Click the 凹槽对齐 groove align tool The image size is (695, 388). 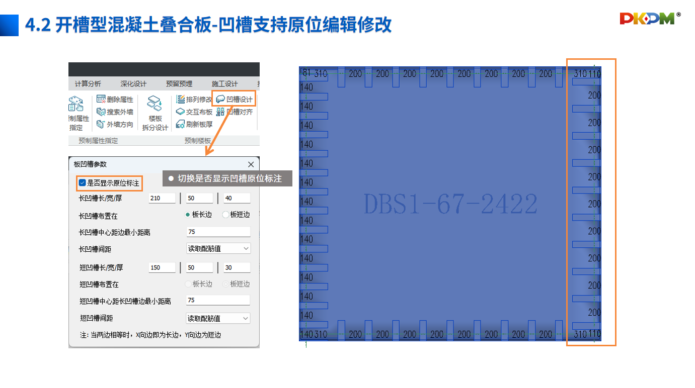(235, 112)
